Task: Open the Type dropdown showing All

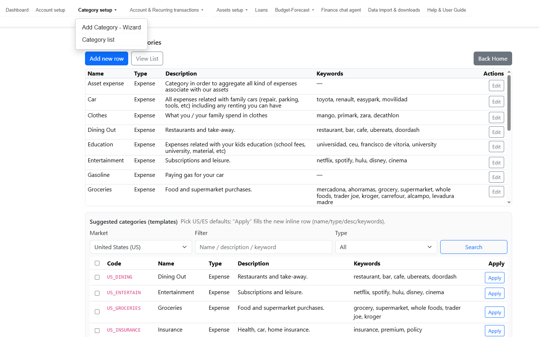Action: pyautogui.click(x=386, y=247)
